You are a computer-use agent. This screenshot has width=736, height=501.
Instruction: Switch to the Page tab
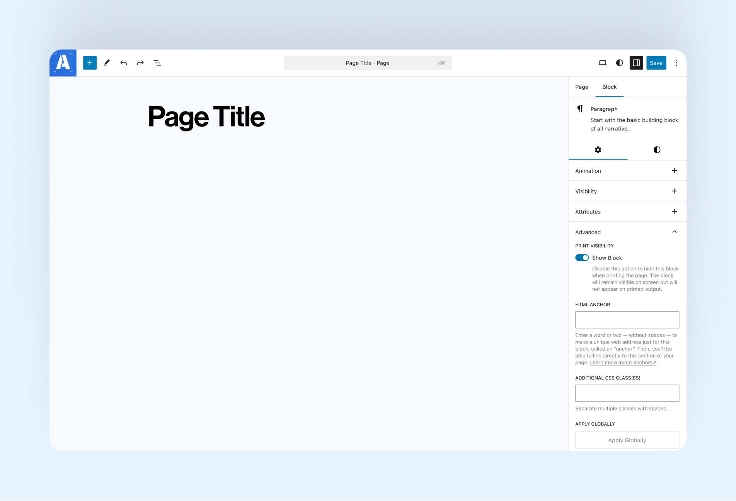coord(581,87)
